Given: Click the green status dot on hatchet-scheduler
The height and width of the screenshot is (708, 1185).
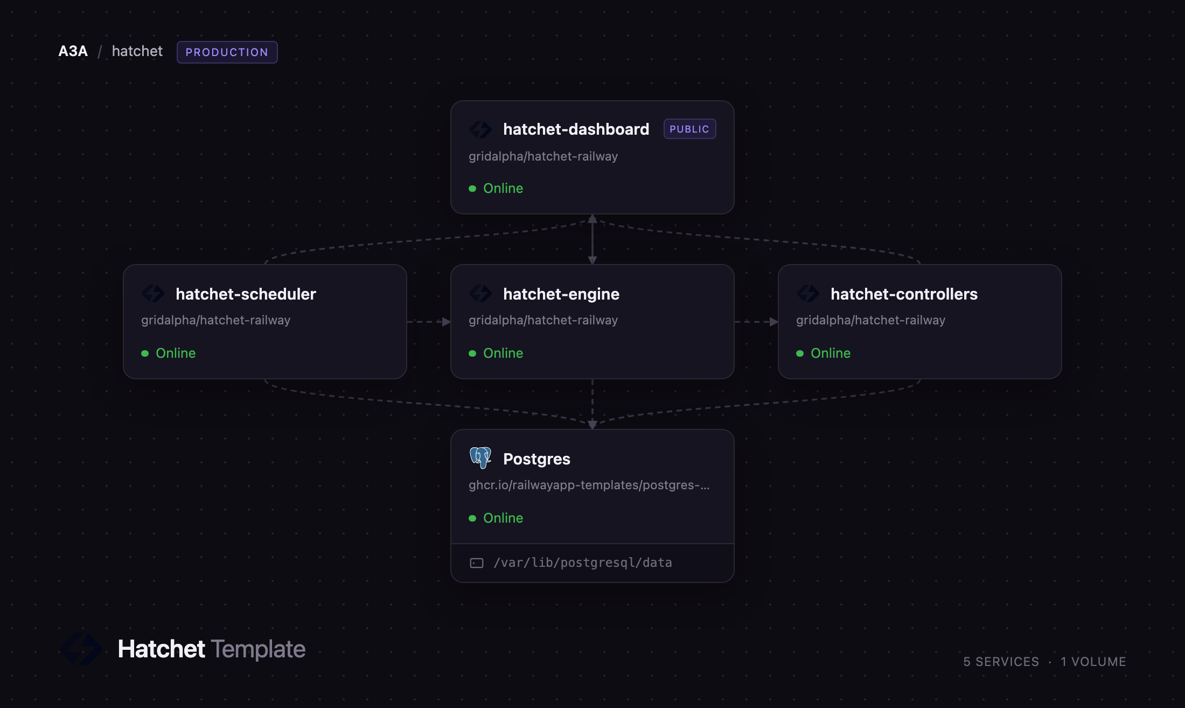Looking at the screenshot, I should click(145, 353).
